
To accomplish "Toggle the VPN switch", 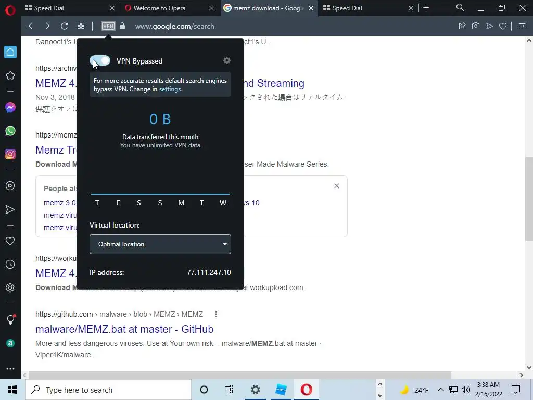I will point(100,61).
